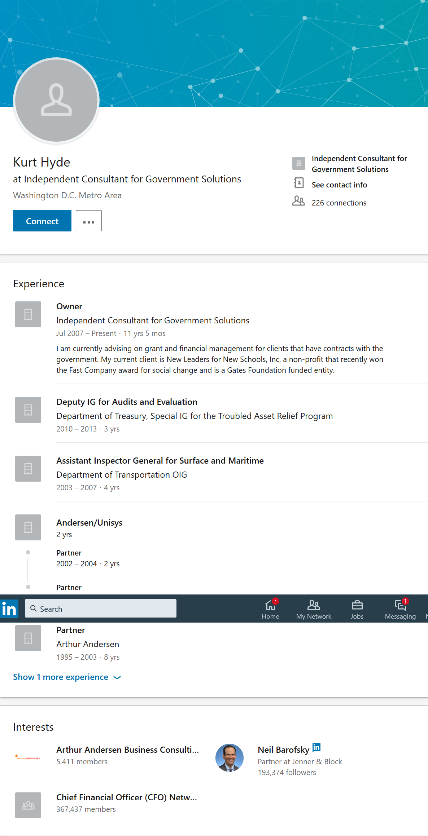Open the Chief Financial Officer Network group
This screenshot has width=428, height=836.
tap(127, 797)
